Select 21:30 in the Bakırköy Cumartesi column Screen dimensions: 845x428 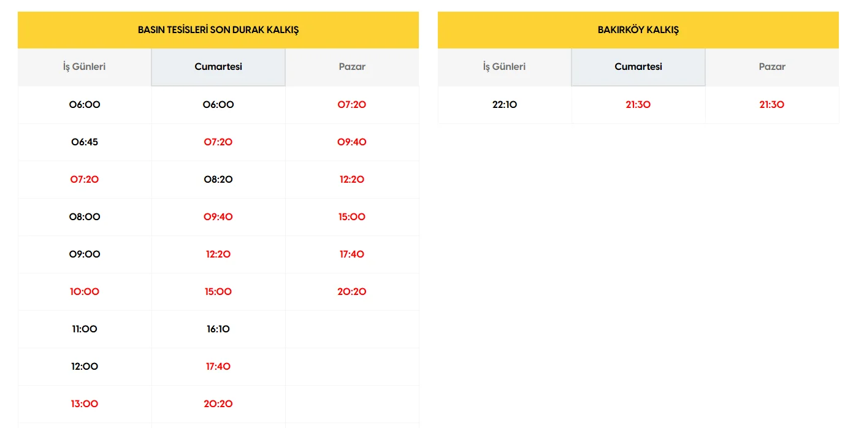click(638, 105)
